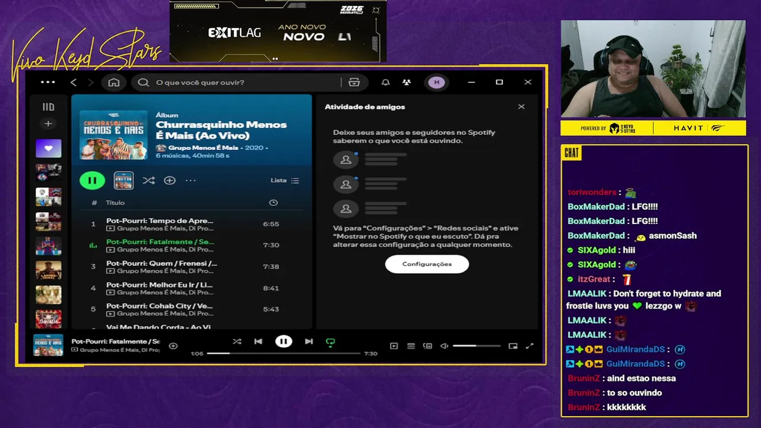Click the Título column header
Viewport: 761px width, 428px height.
115,203
